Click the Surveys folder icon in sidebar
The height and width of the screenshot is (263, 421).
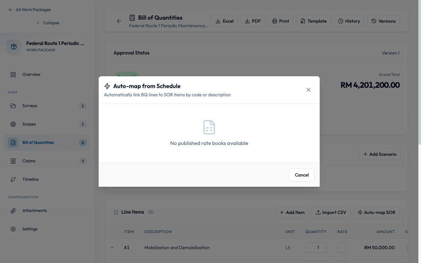point(13,106)
